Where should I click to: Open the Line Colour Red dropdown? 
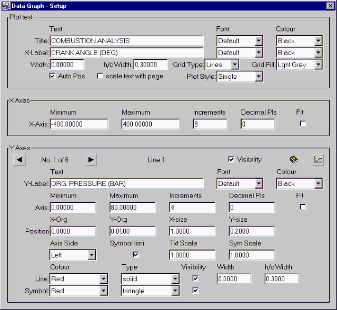[104, 278]
